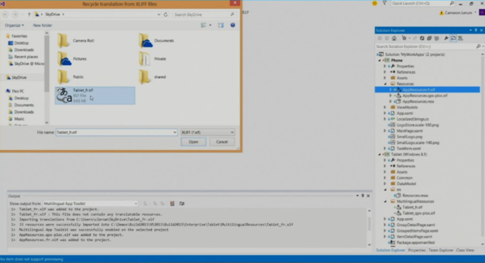This screenshot has width=485, height=263.
Task: Open the Documents folder in SkyDrive
Action: tap(156, 41)
